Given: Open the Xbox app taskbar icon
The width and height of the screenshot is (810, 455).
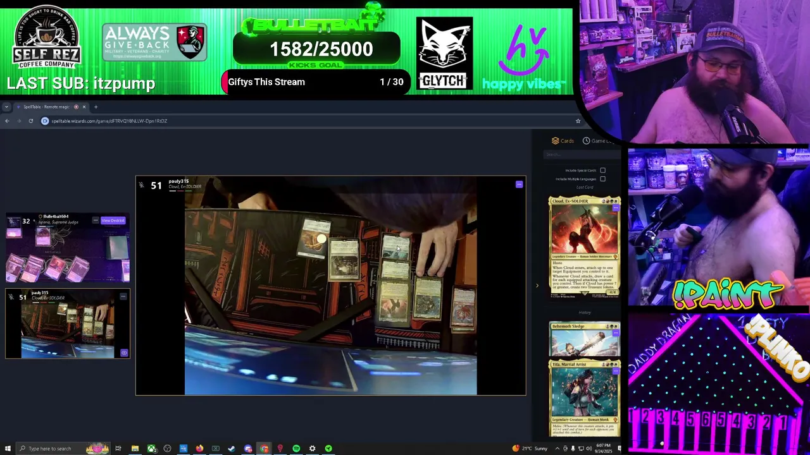Looking at the screenshot, I should [x=151, y=449].
